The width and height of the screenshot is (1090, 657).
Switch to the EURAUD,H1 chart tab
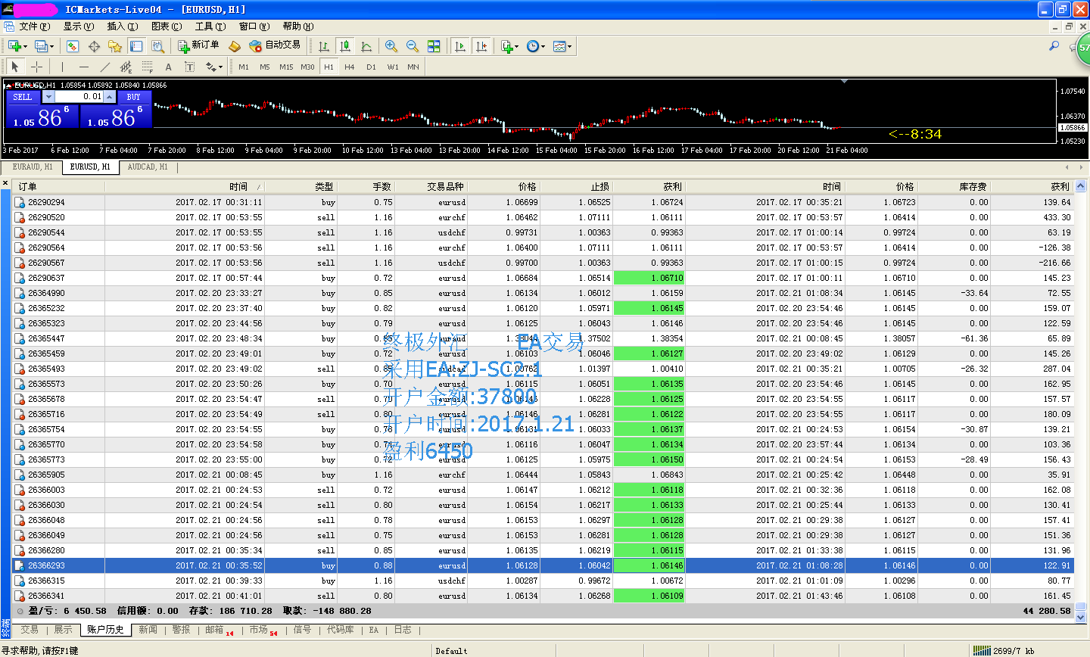coord(33,167)
